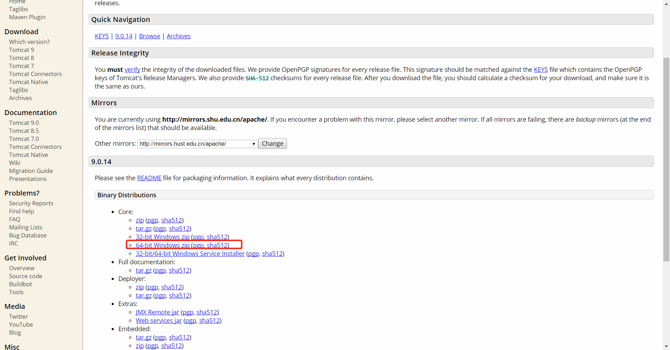This screenshot has width=670, height=350.
Task: Open Mailing Lists page
Action: (26, 227)
